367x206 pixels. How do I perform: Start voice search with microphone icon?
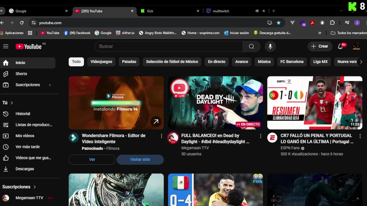[x=270, y=46]
